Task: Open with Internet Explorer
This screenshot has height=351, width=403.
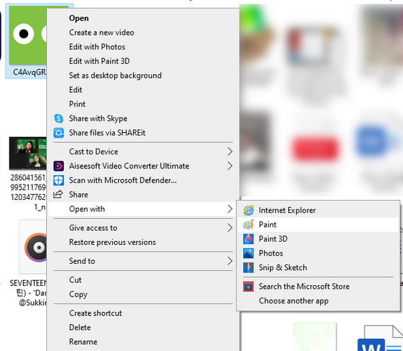Action: 318,210
